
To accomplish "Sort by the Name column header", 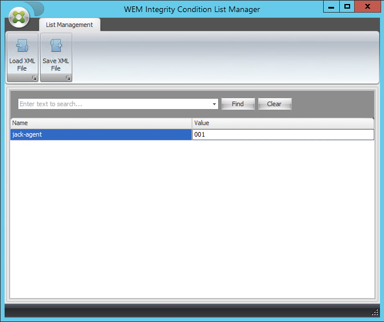I will 101,123.
